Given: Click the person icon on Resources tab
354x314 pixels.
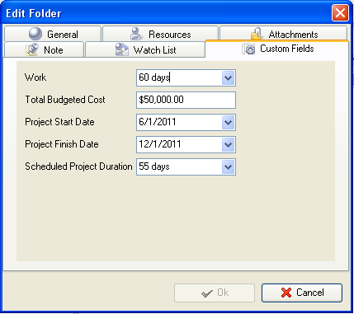Looking at the screenshot, I should click(x=135, y=34).
